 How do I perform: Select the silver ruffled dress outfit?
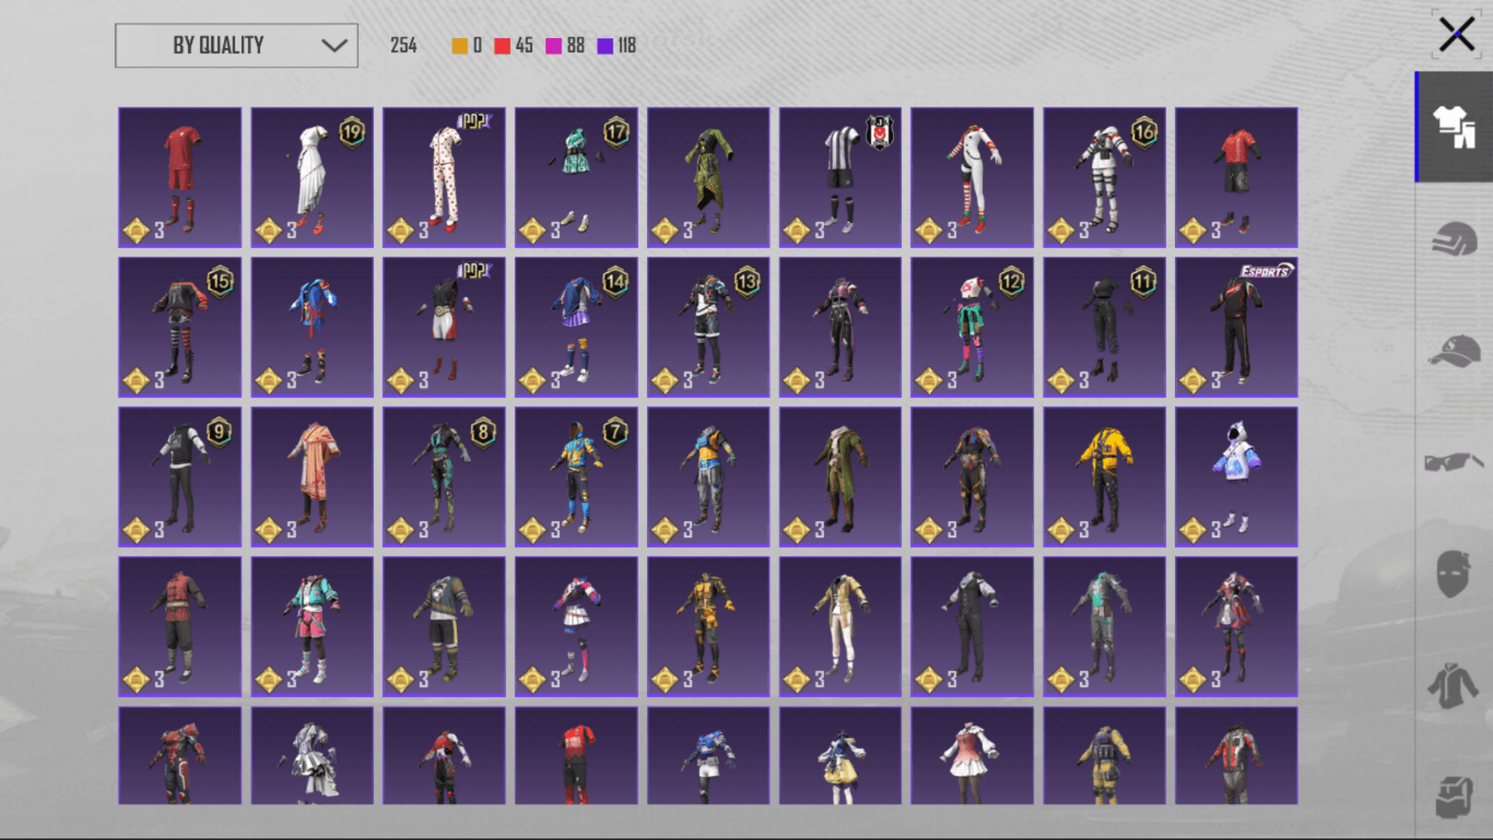click(x=312, y=755)
